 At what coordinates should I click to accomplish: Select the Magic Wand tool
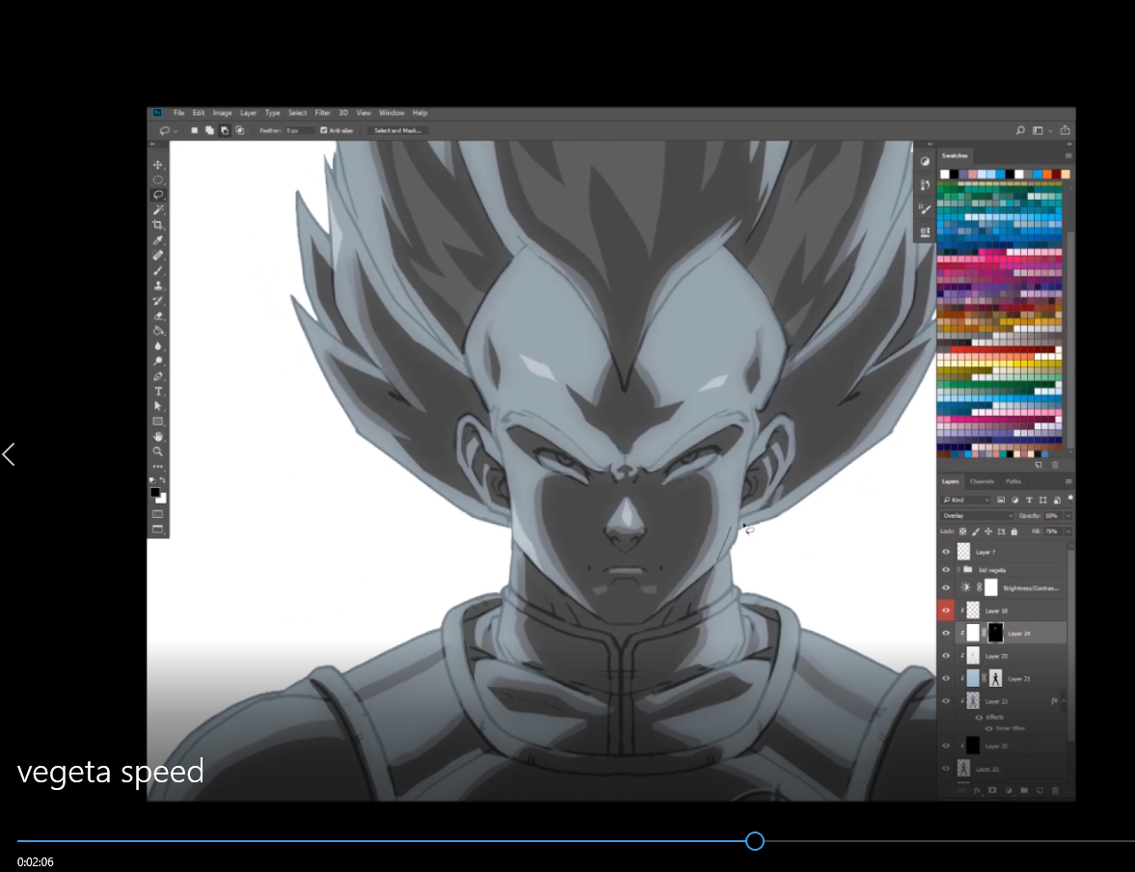[158, 209]
